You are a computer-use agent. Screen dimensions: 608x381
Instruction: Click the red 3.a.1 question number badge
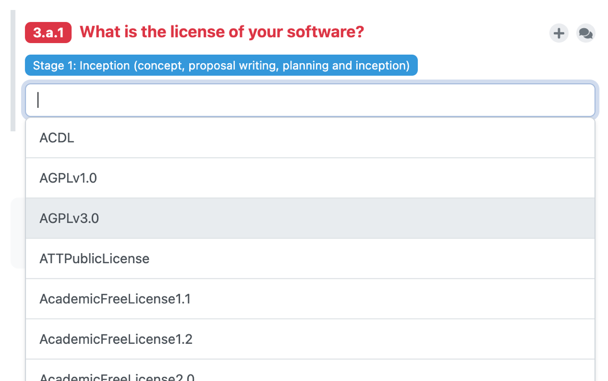(48, 33)
